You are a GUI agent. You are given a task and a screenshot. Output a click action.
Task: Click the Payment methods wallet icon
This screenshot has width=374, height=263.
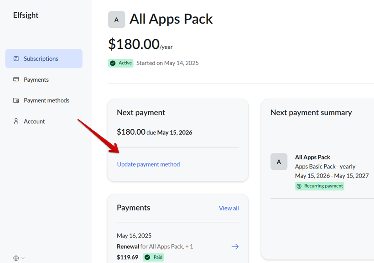(x=16, y=100)
